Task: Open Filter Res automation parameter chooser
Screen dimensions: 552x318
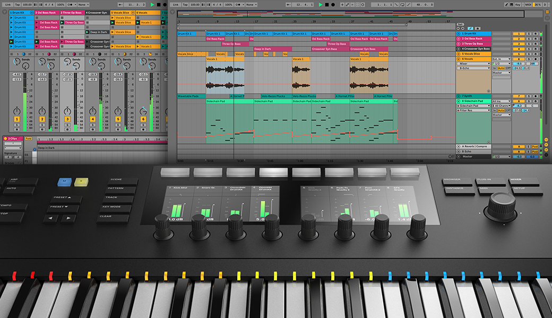Action: 473,110
